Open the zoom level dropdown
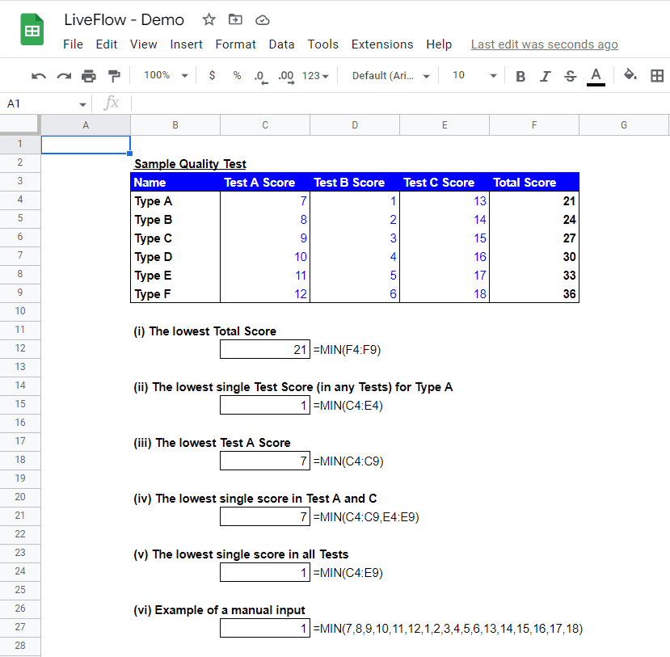This screenshot has width=670, height=657. (164, 74)
